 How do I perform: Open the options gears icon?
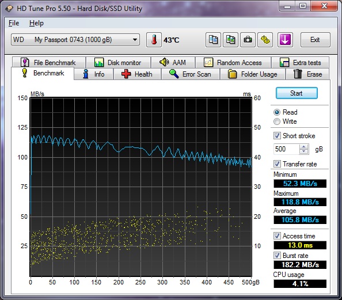265,40
